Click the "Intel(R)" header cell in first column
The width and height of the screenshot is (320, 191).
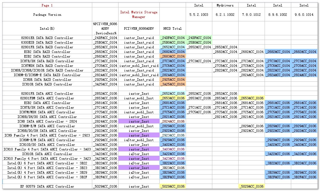pyautogui.click(x=47, y=28)
